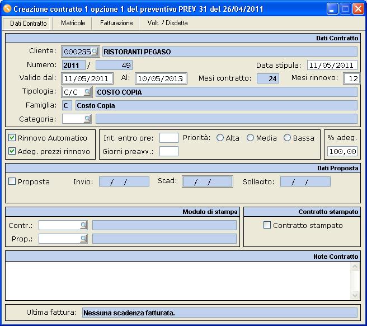Image resolution: width=367 pixels, height=326 pixels.
Task: Click the Scad date field
Action: (208, 181)
